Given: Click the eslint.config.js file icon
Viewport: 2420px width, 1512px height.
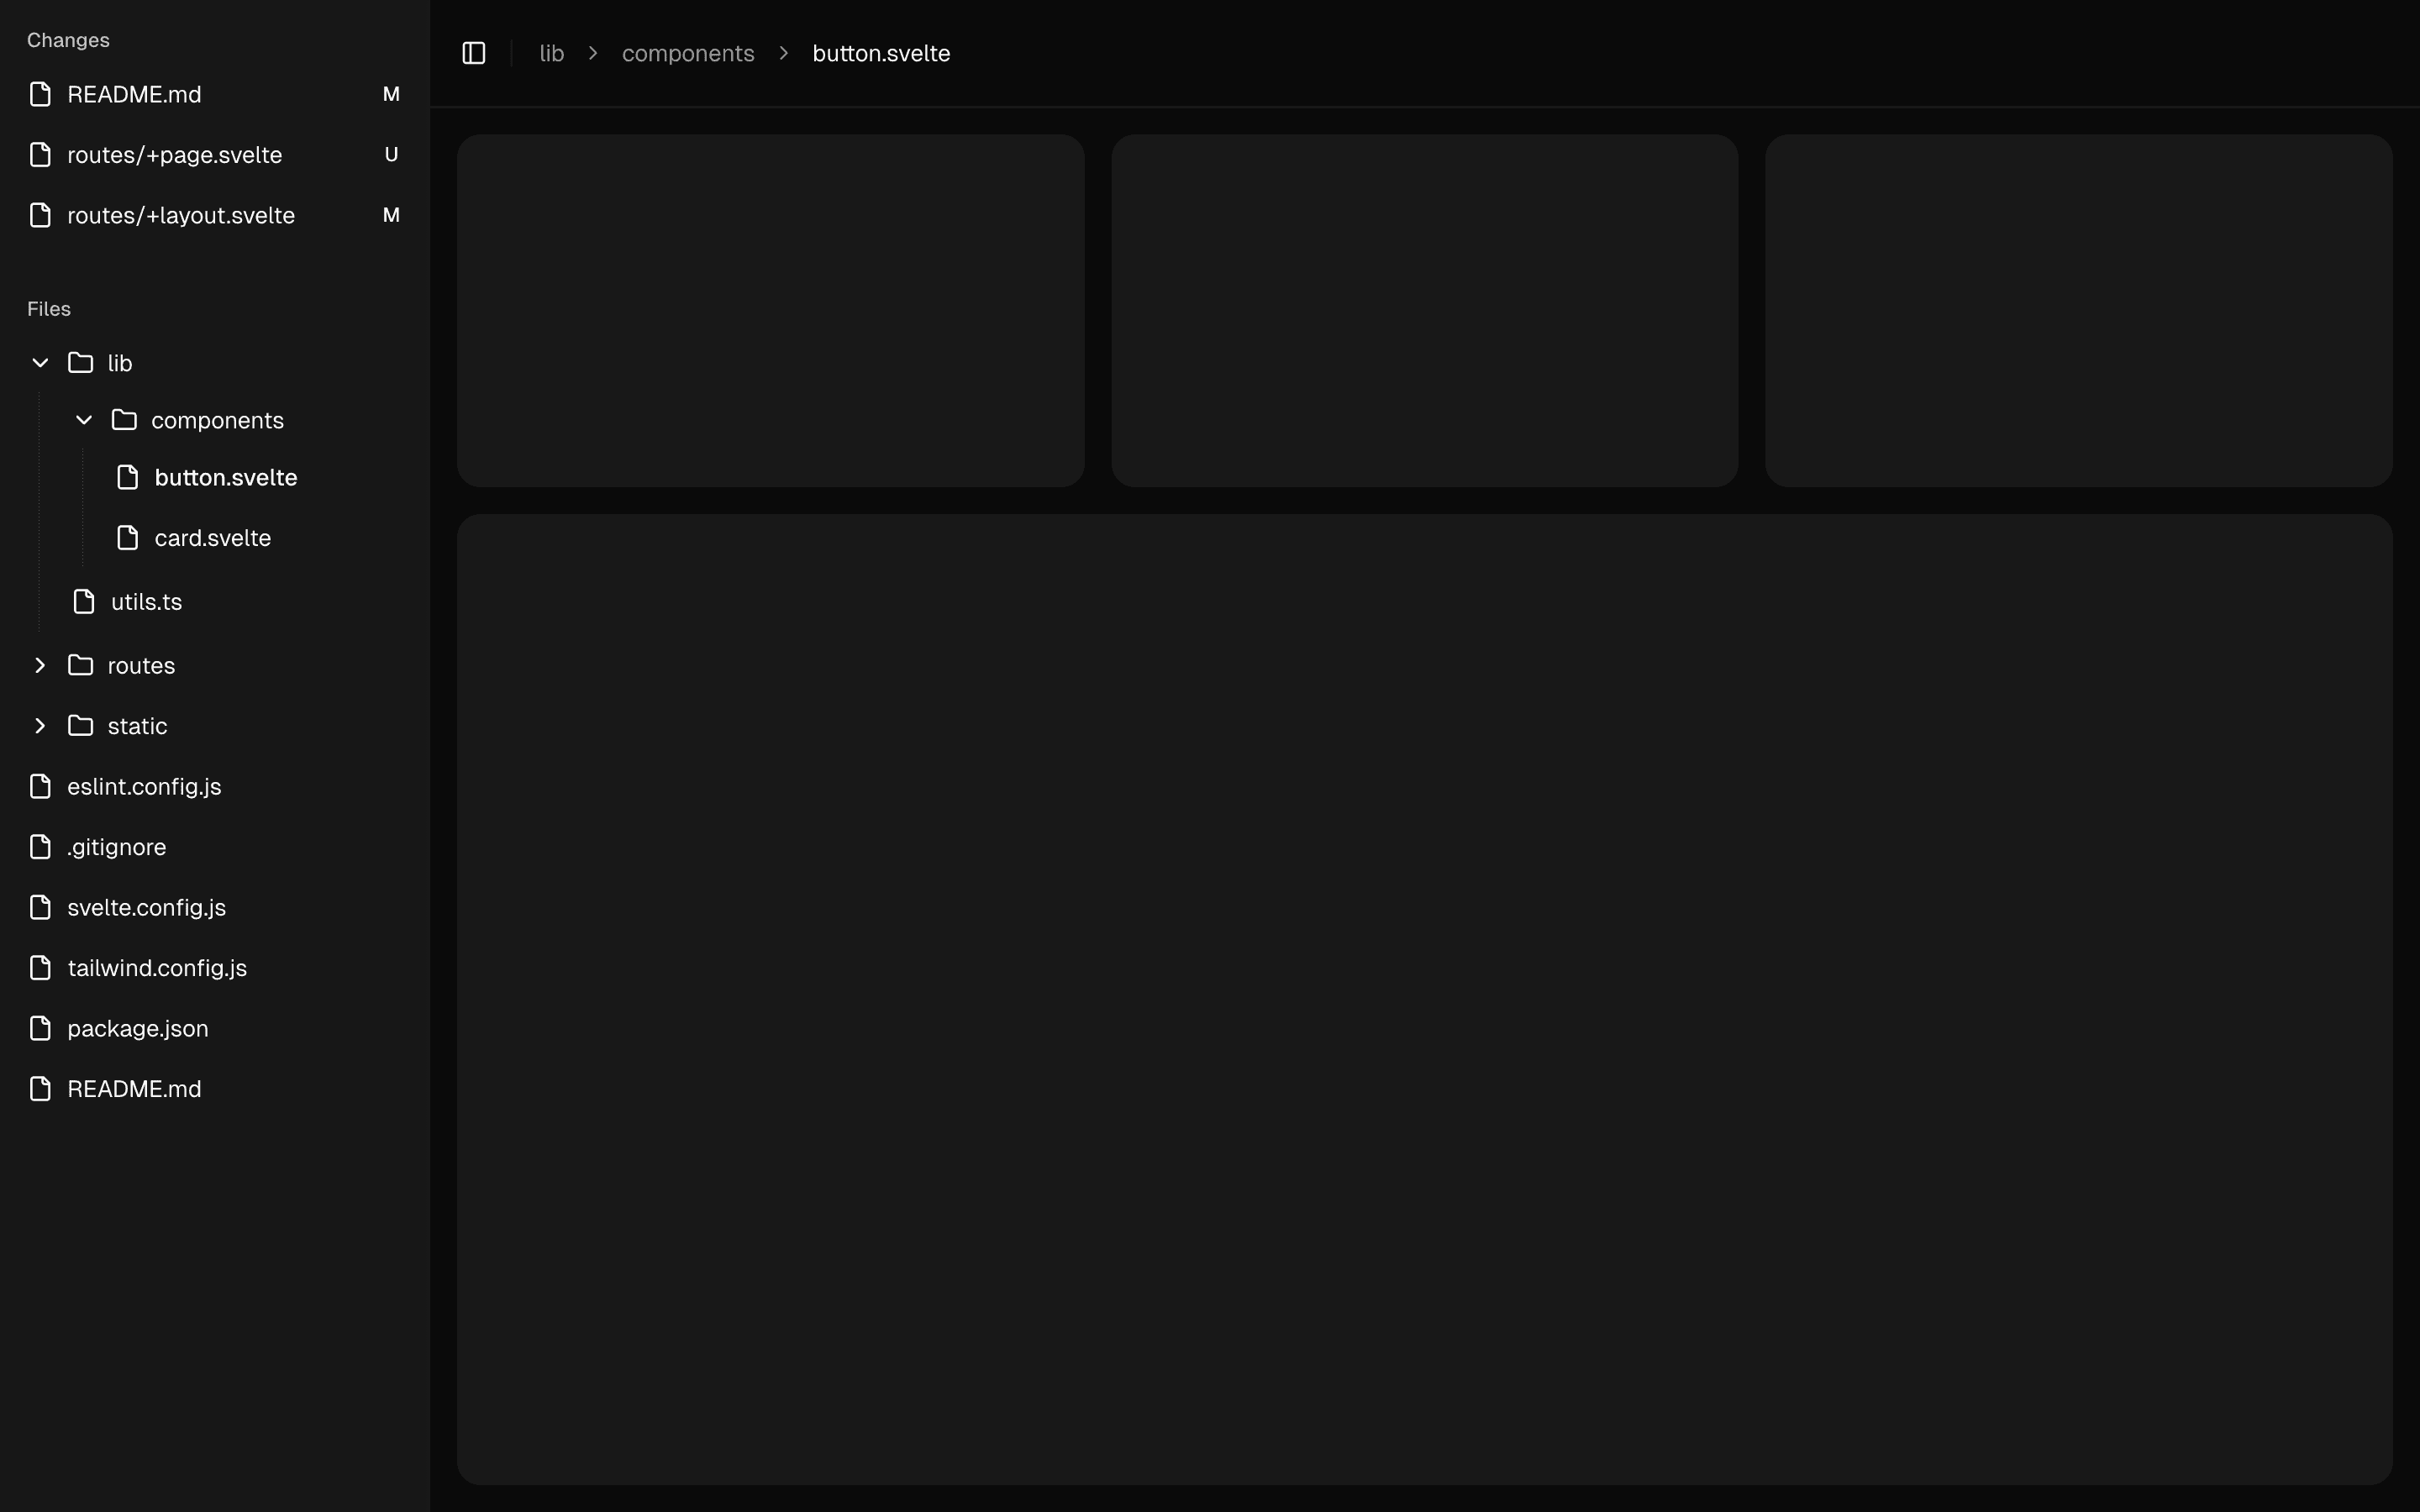Looking at the screenshot, I should 40,787.
